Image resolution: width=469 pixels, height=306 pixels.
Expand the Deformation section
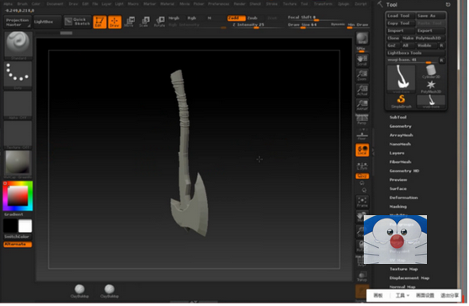pyautogui.click(x=403, y=198)
